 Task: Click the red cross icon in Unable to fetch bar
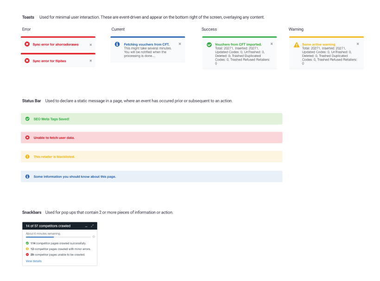point(27,137)
